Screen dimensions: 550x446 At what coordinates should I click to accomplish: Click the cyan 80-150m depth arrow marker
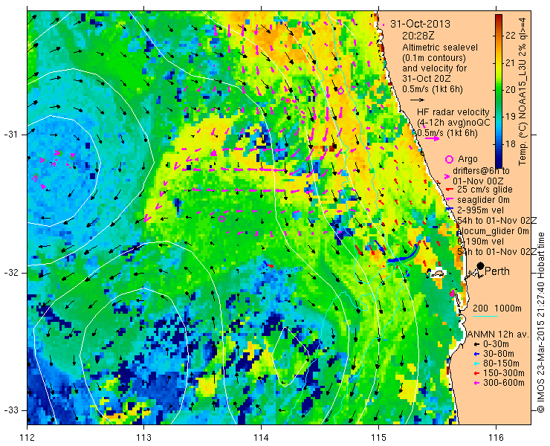coord(476,364)
